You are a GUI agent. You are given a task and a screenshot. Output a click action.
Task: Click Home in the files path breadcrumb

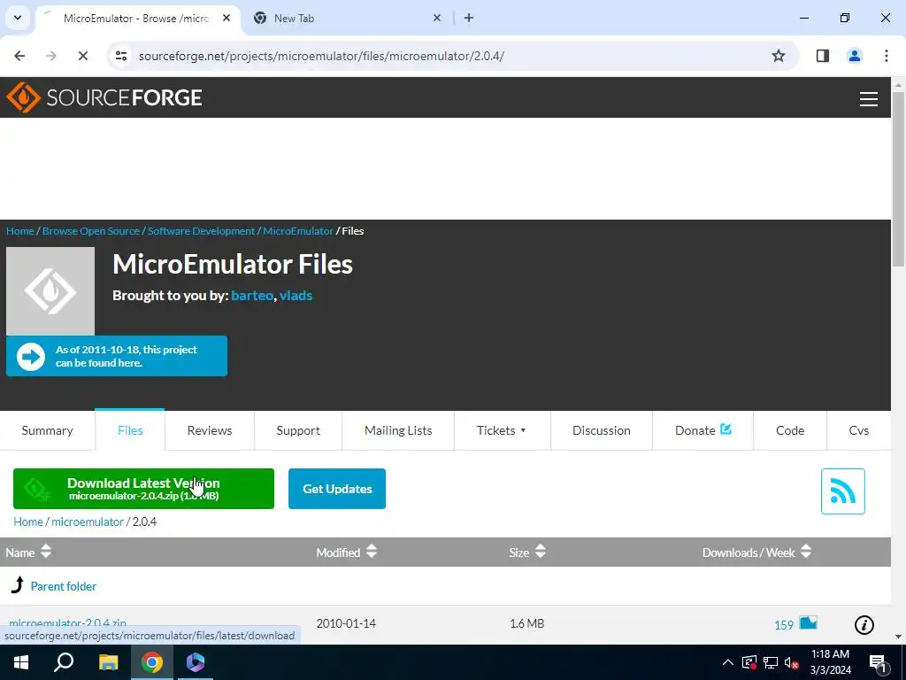(x=28, y=522)
